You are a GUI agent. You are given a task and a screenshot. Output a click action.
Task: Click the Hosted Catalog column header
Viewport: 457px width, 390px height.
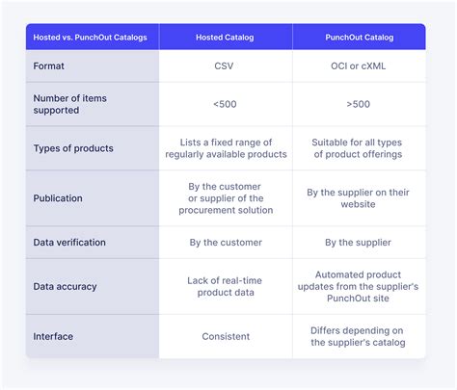pos(225,38)
